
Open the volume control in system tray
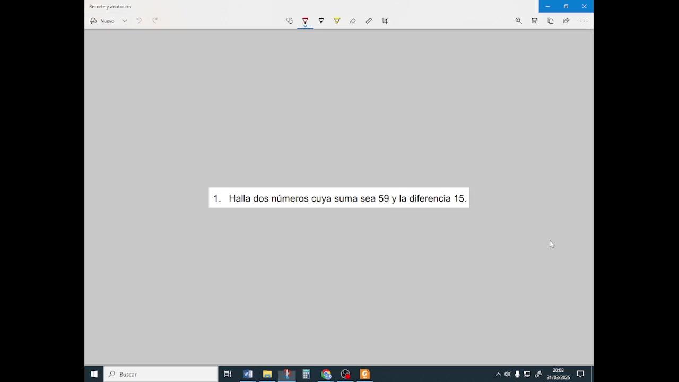[508, 374]
